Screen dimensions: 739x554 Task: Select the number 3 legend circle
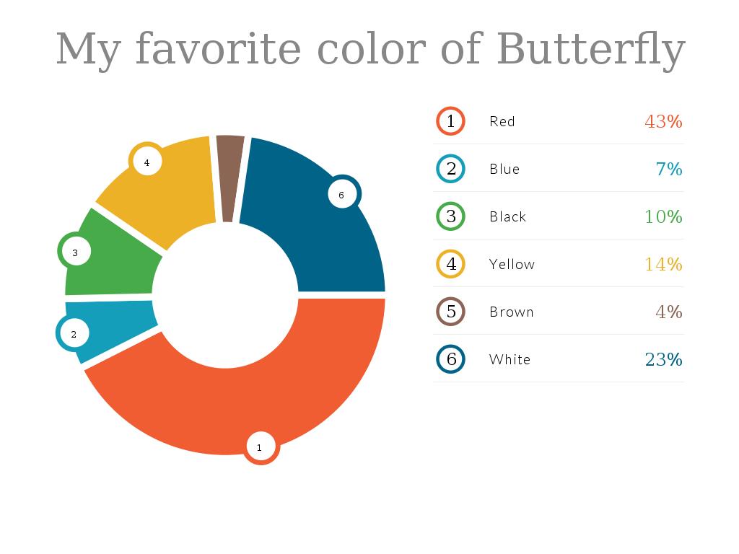pos(451,216)
